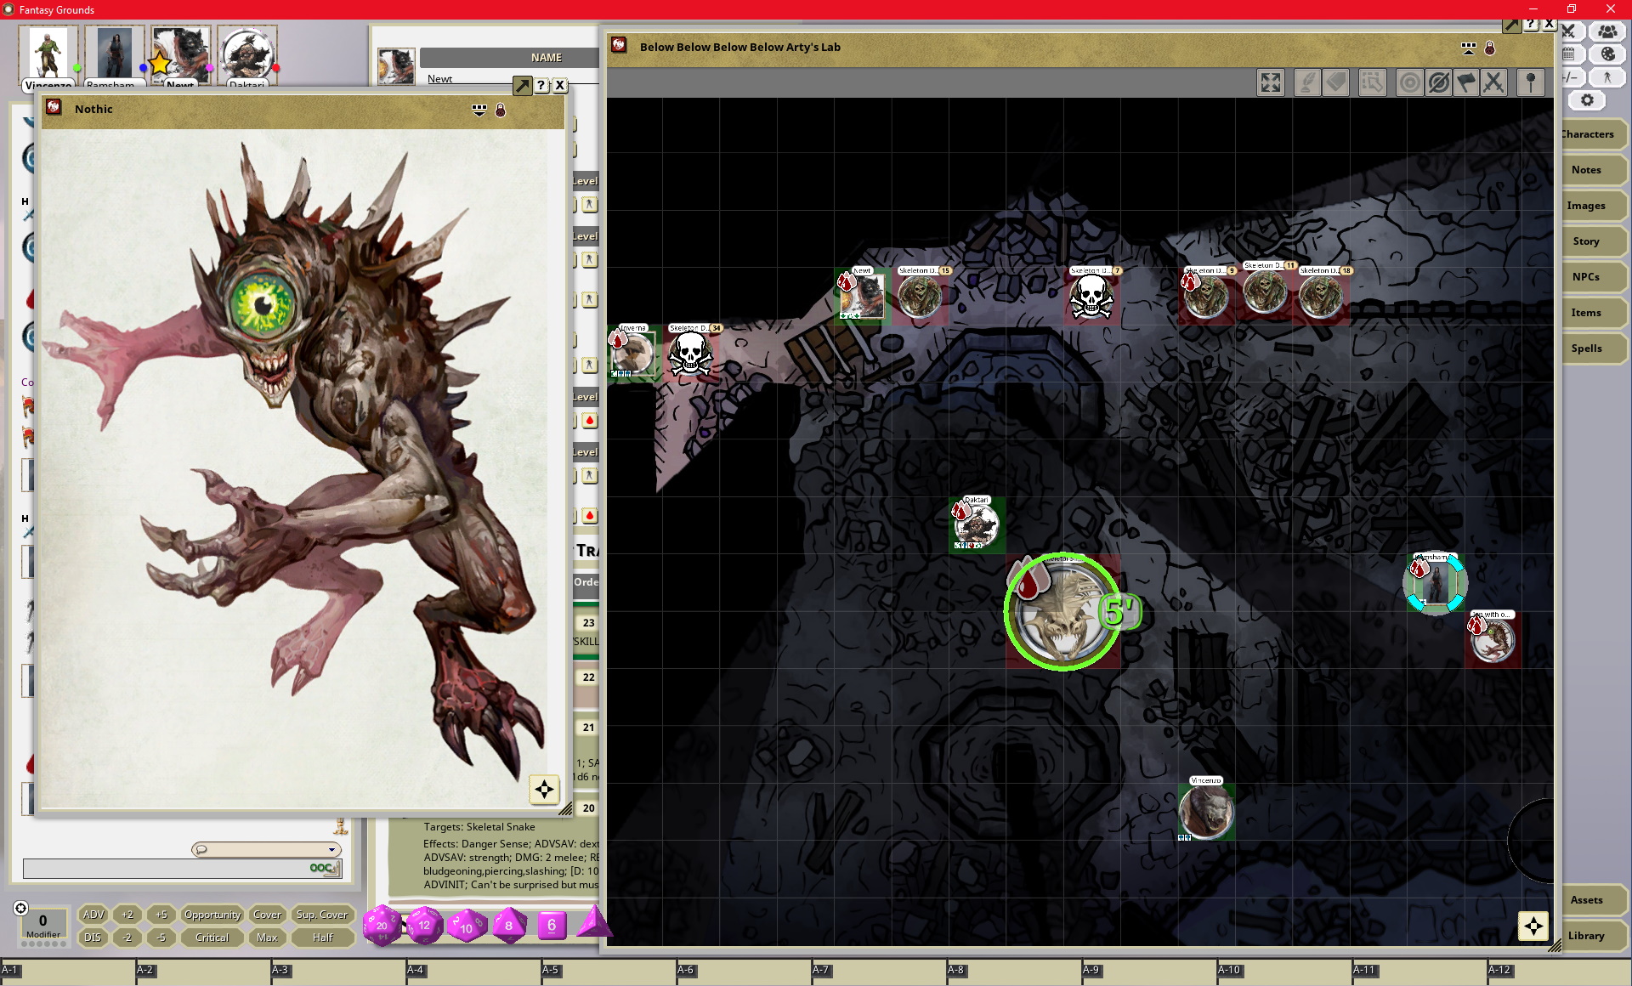Screen dimensions: 1632x986
Task: Click the crossed swords icon in the map toolbar
Action: 1494,82
